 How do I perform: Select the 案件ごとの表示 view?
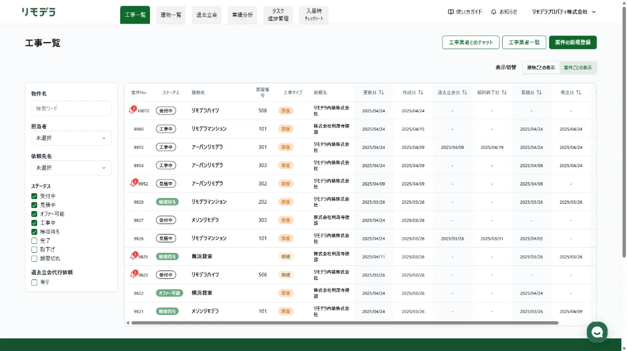(x=578, y=68)
